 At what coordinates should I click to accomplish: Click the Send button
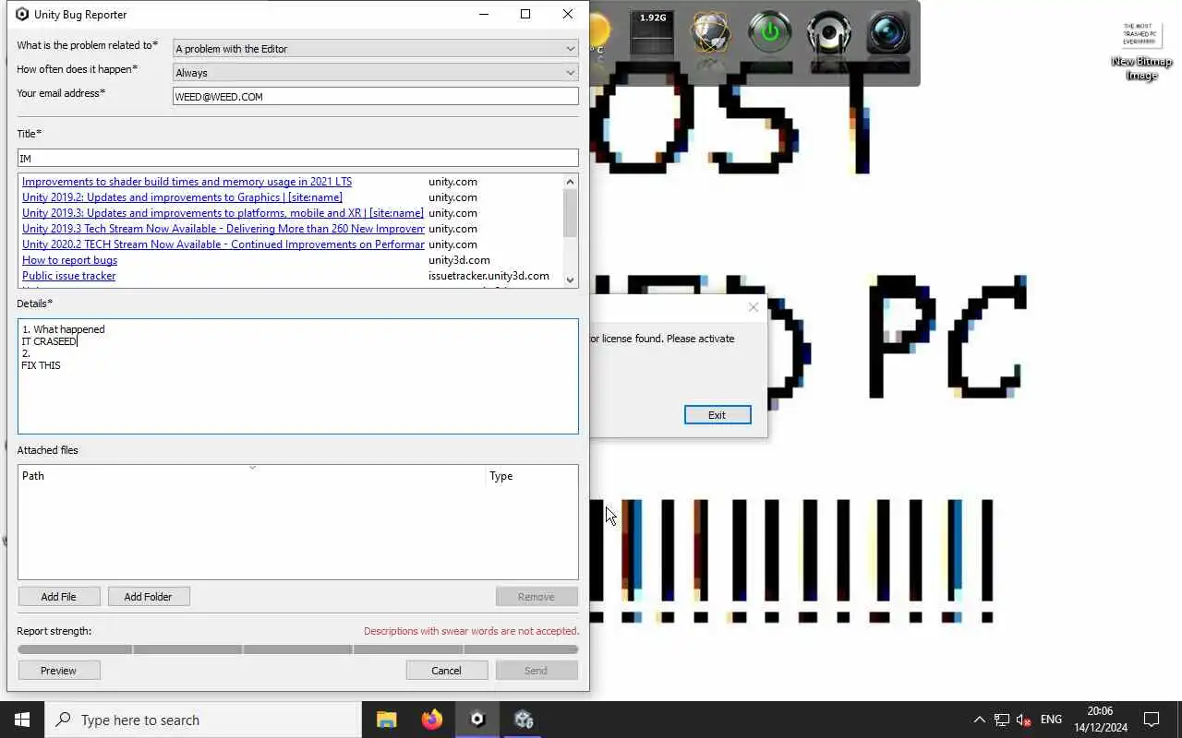(536, 671)
